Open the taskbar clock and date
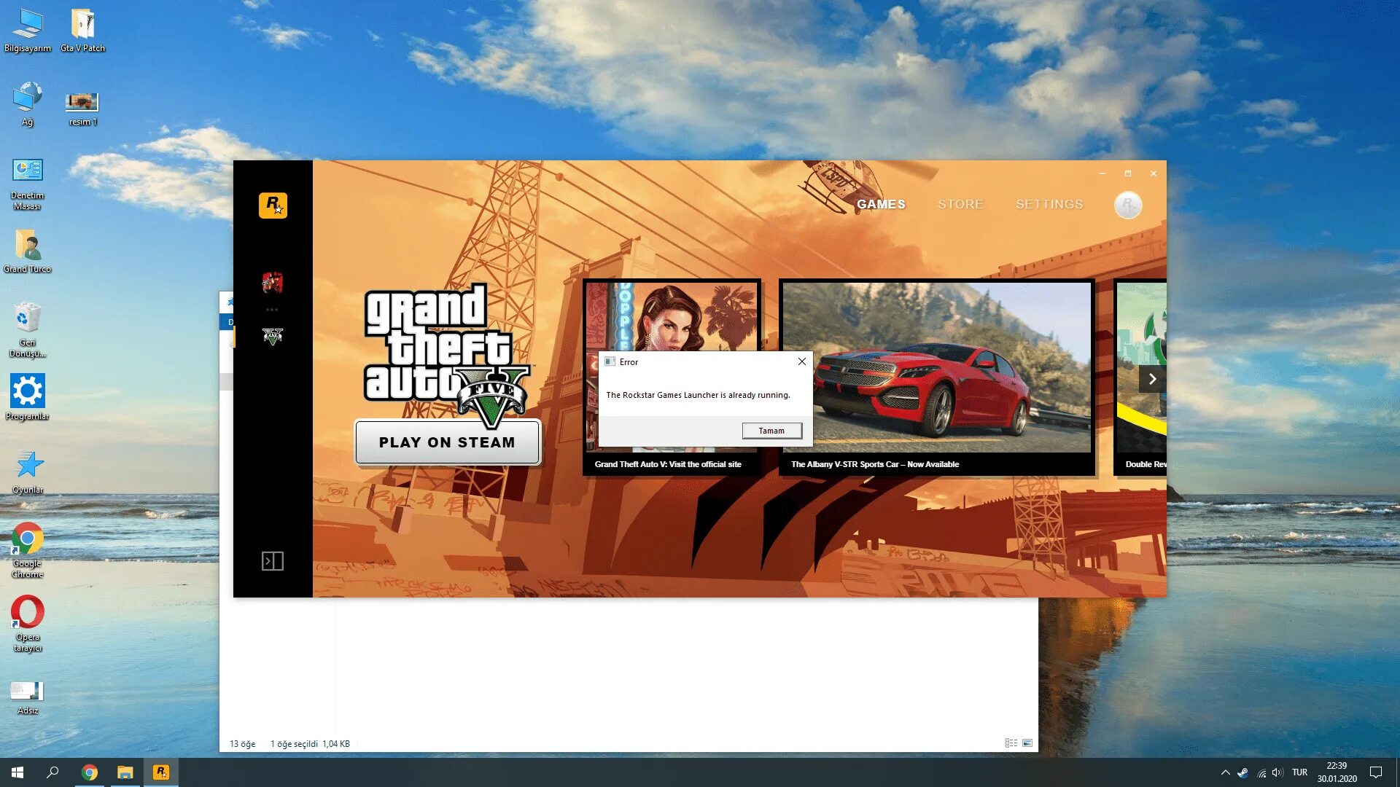Image resolution: width=1400 pixels, height=787 pixels. pos(1337,772)
